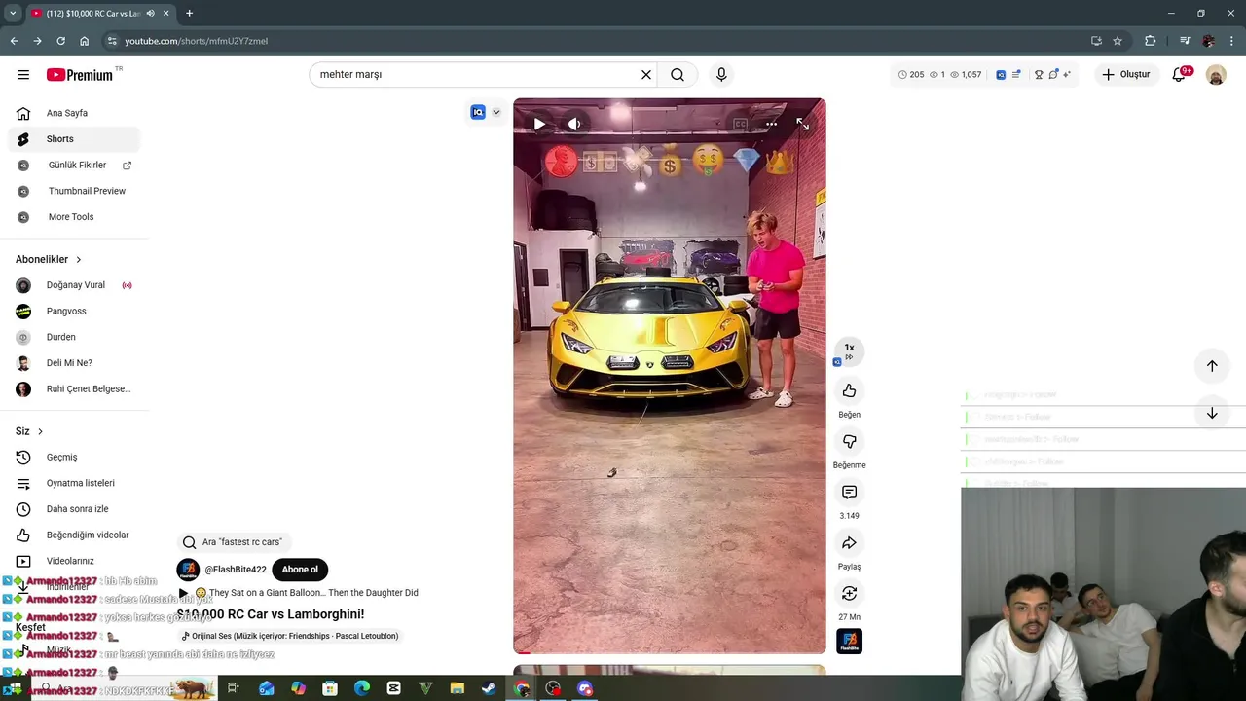Go to previous Short with up arrow

point(1212,366)
